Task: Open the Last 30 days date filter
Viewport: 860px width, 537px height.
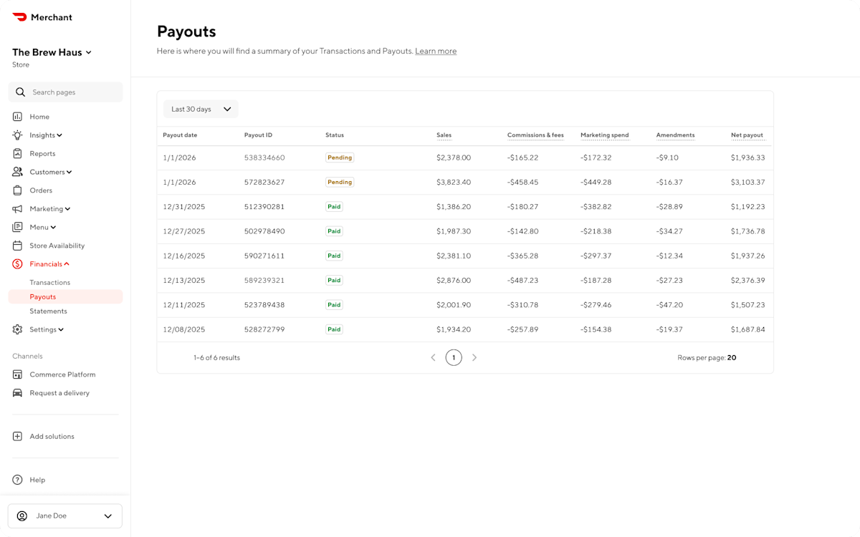Action: tap(200, 109)
